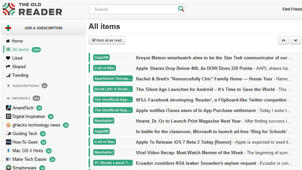Open the Smarterware feed
Image resolution: width=302 pixels, height=170 pixels.
tap(25, 168)
